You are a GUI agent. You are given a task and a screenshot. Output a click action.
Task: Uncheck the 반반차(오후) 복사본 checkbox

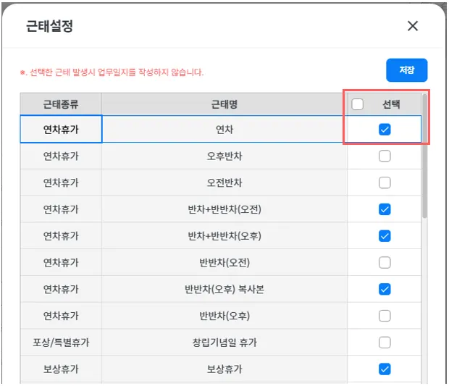point(385,289)
